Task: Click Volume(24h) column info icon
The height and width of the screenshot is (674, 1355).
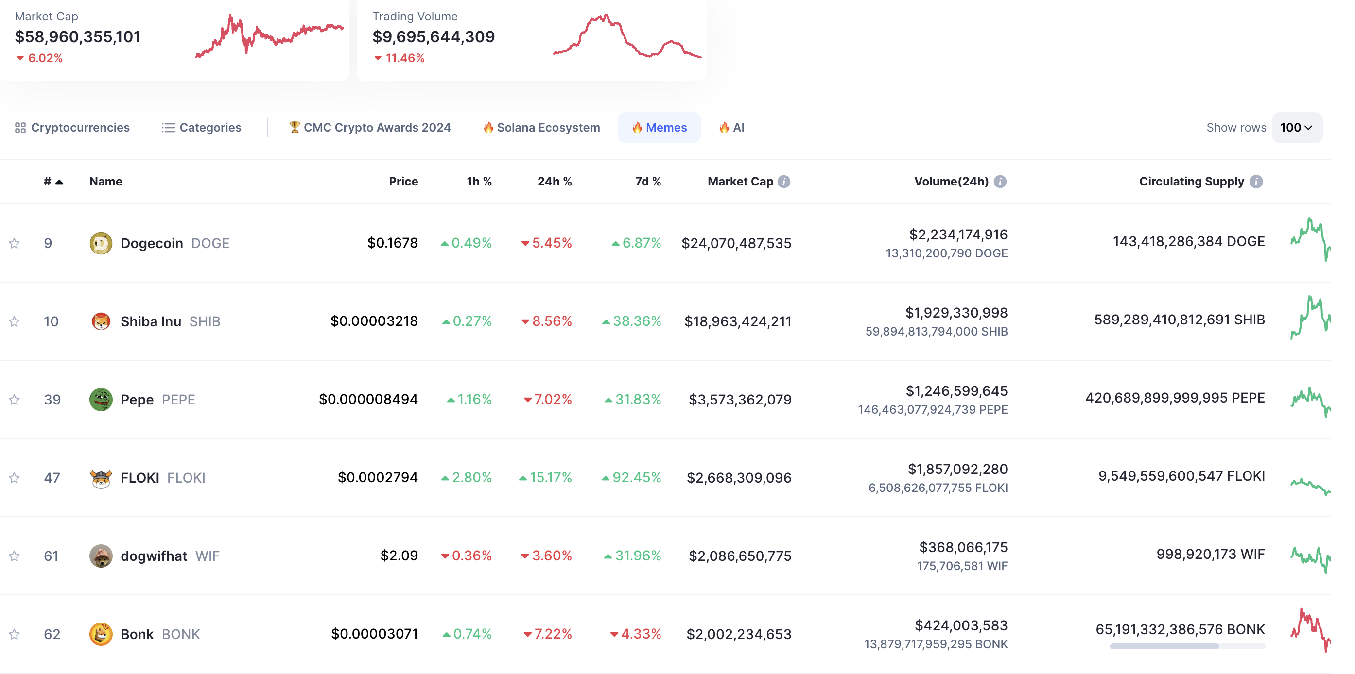Action: 1000,182
